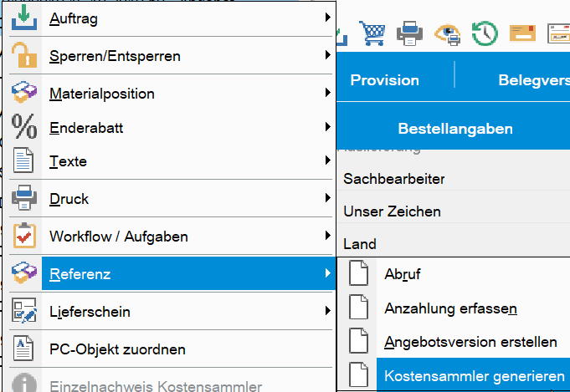The height and width of the screenshot is (392, 570).
Task: Expand the Lieferschein submenu arrow
Action: tap(326, 312)
